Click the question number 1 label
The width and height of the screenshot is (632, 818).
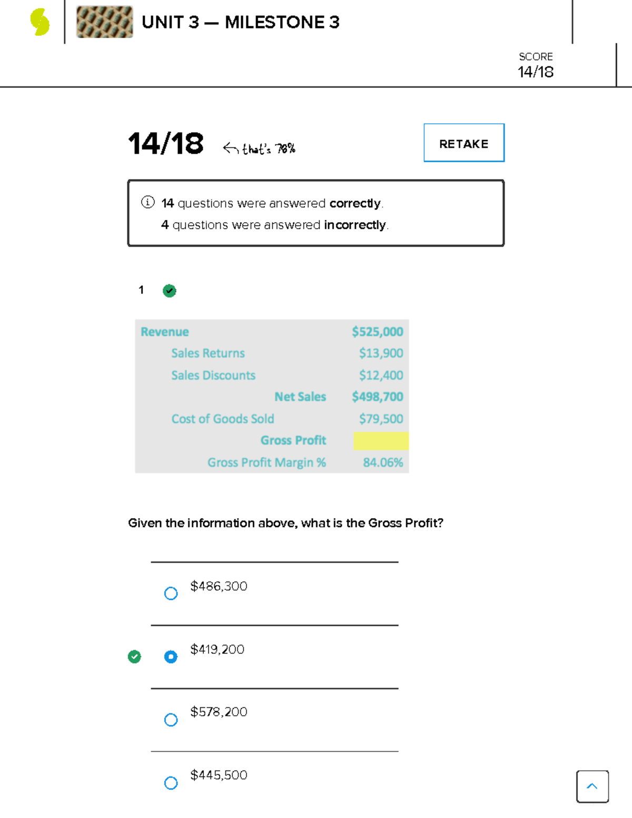(141, 290)
